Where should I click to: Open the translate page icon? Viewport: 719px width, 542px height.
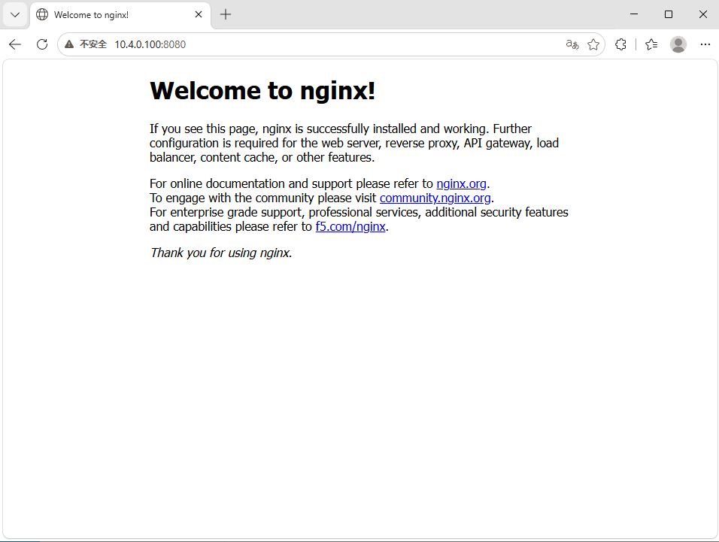[x=572, y=44]
